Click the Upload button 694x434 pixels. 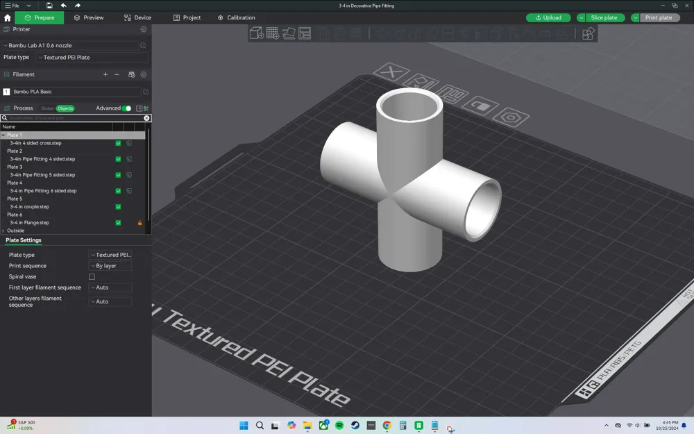(x=548, y=17)
